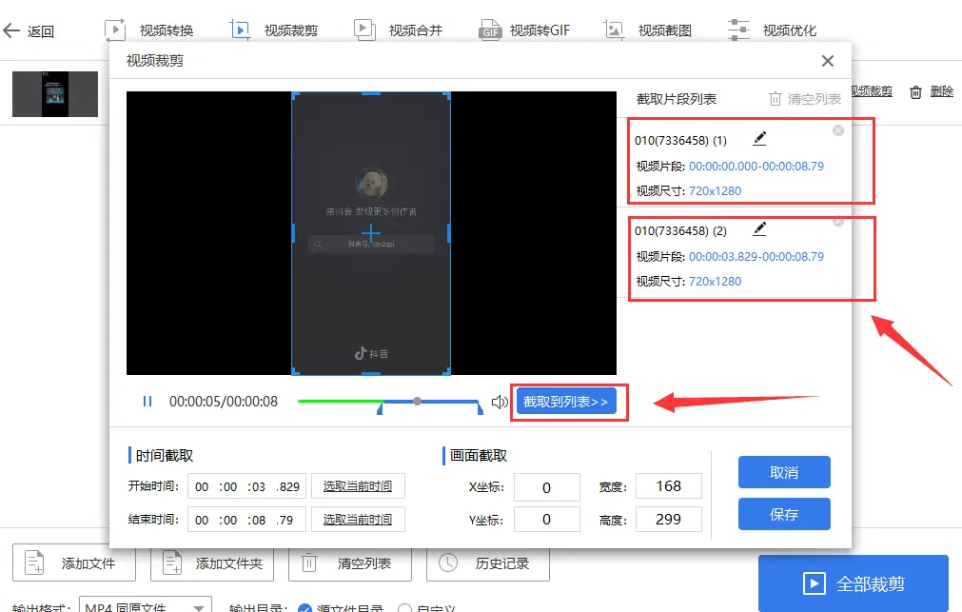Image resolution: width=962 pixels, height=612 pixels.
Task: Click the video thumbnail in the file list
Action: pyautogui.click(x=55, y=94)
